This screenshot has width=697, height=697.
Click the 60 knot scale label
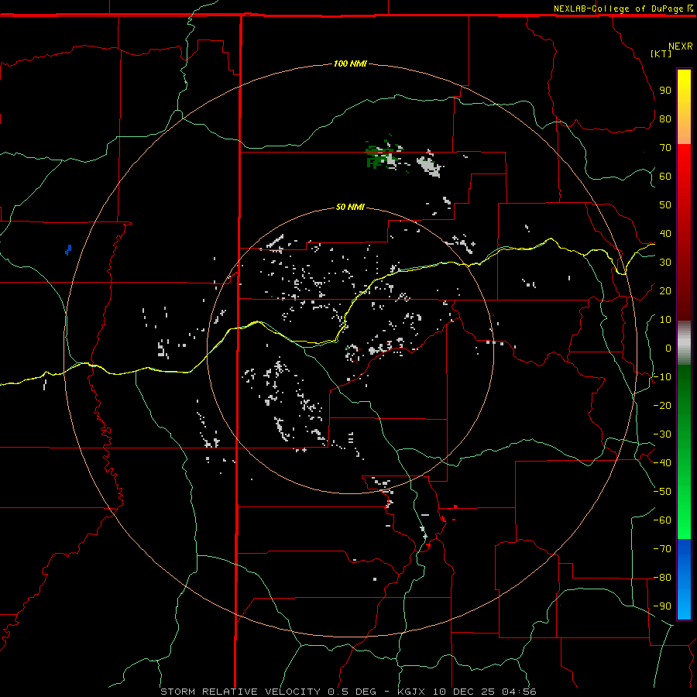[665, 176]
